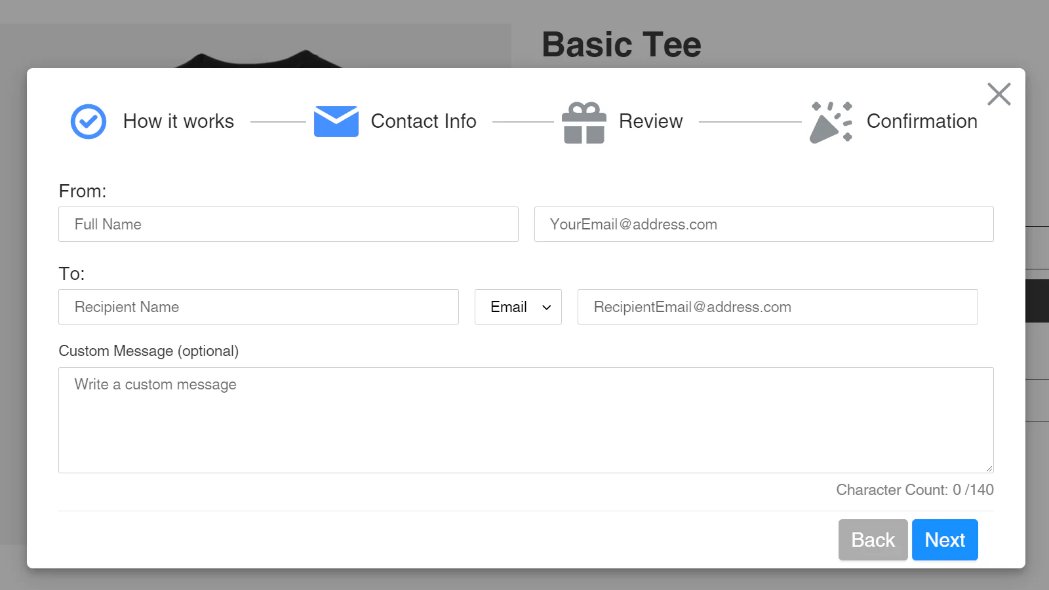Click the Basic Tee product title behind dialog
The height and width of the screenshot is (590, 1049).
622,45
